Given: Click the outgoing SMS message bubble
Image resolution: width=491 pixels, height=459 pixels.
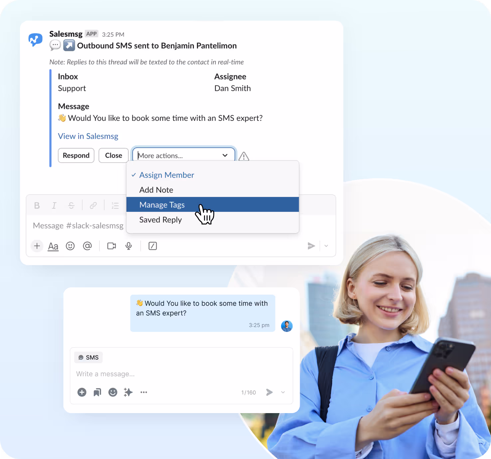Looking at the screenshot, I should 203,313.
